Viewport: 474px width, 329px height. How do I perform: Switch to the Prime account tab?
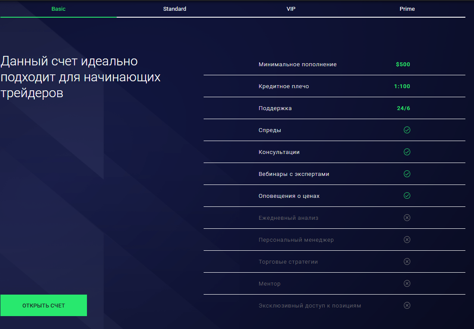407,9
